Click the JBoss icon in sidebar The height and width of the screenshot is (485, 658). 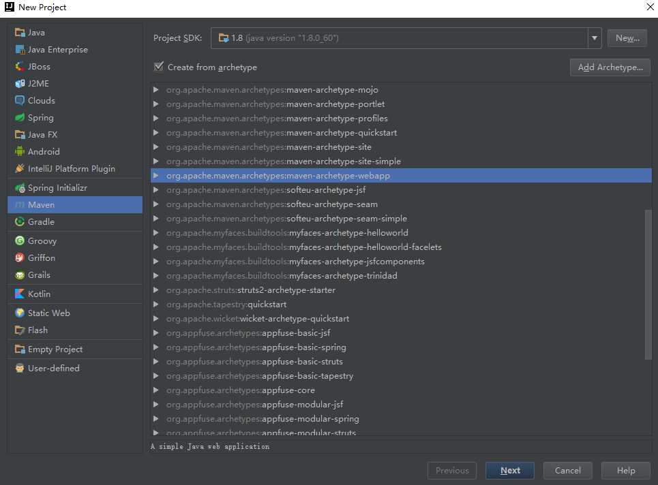point(20,66)
